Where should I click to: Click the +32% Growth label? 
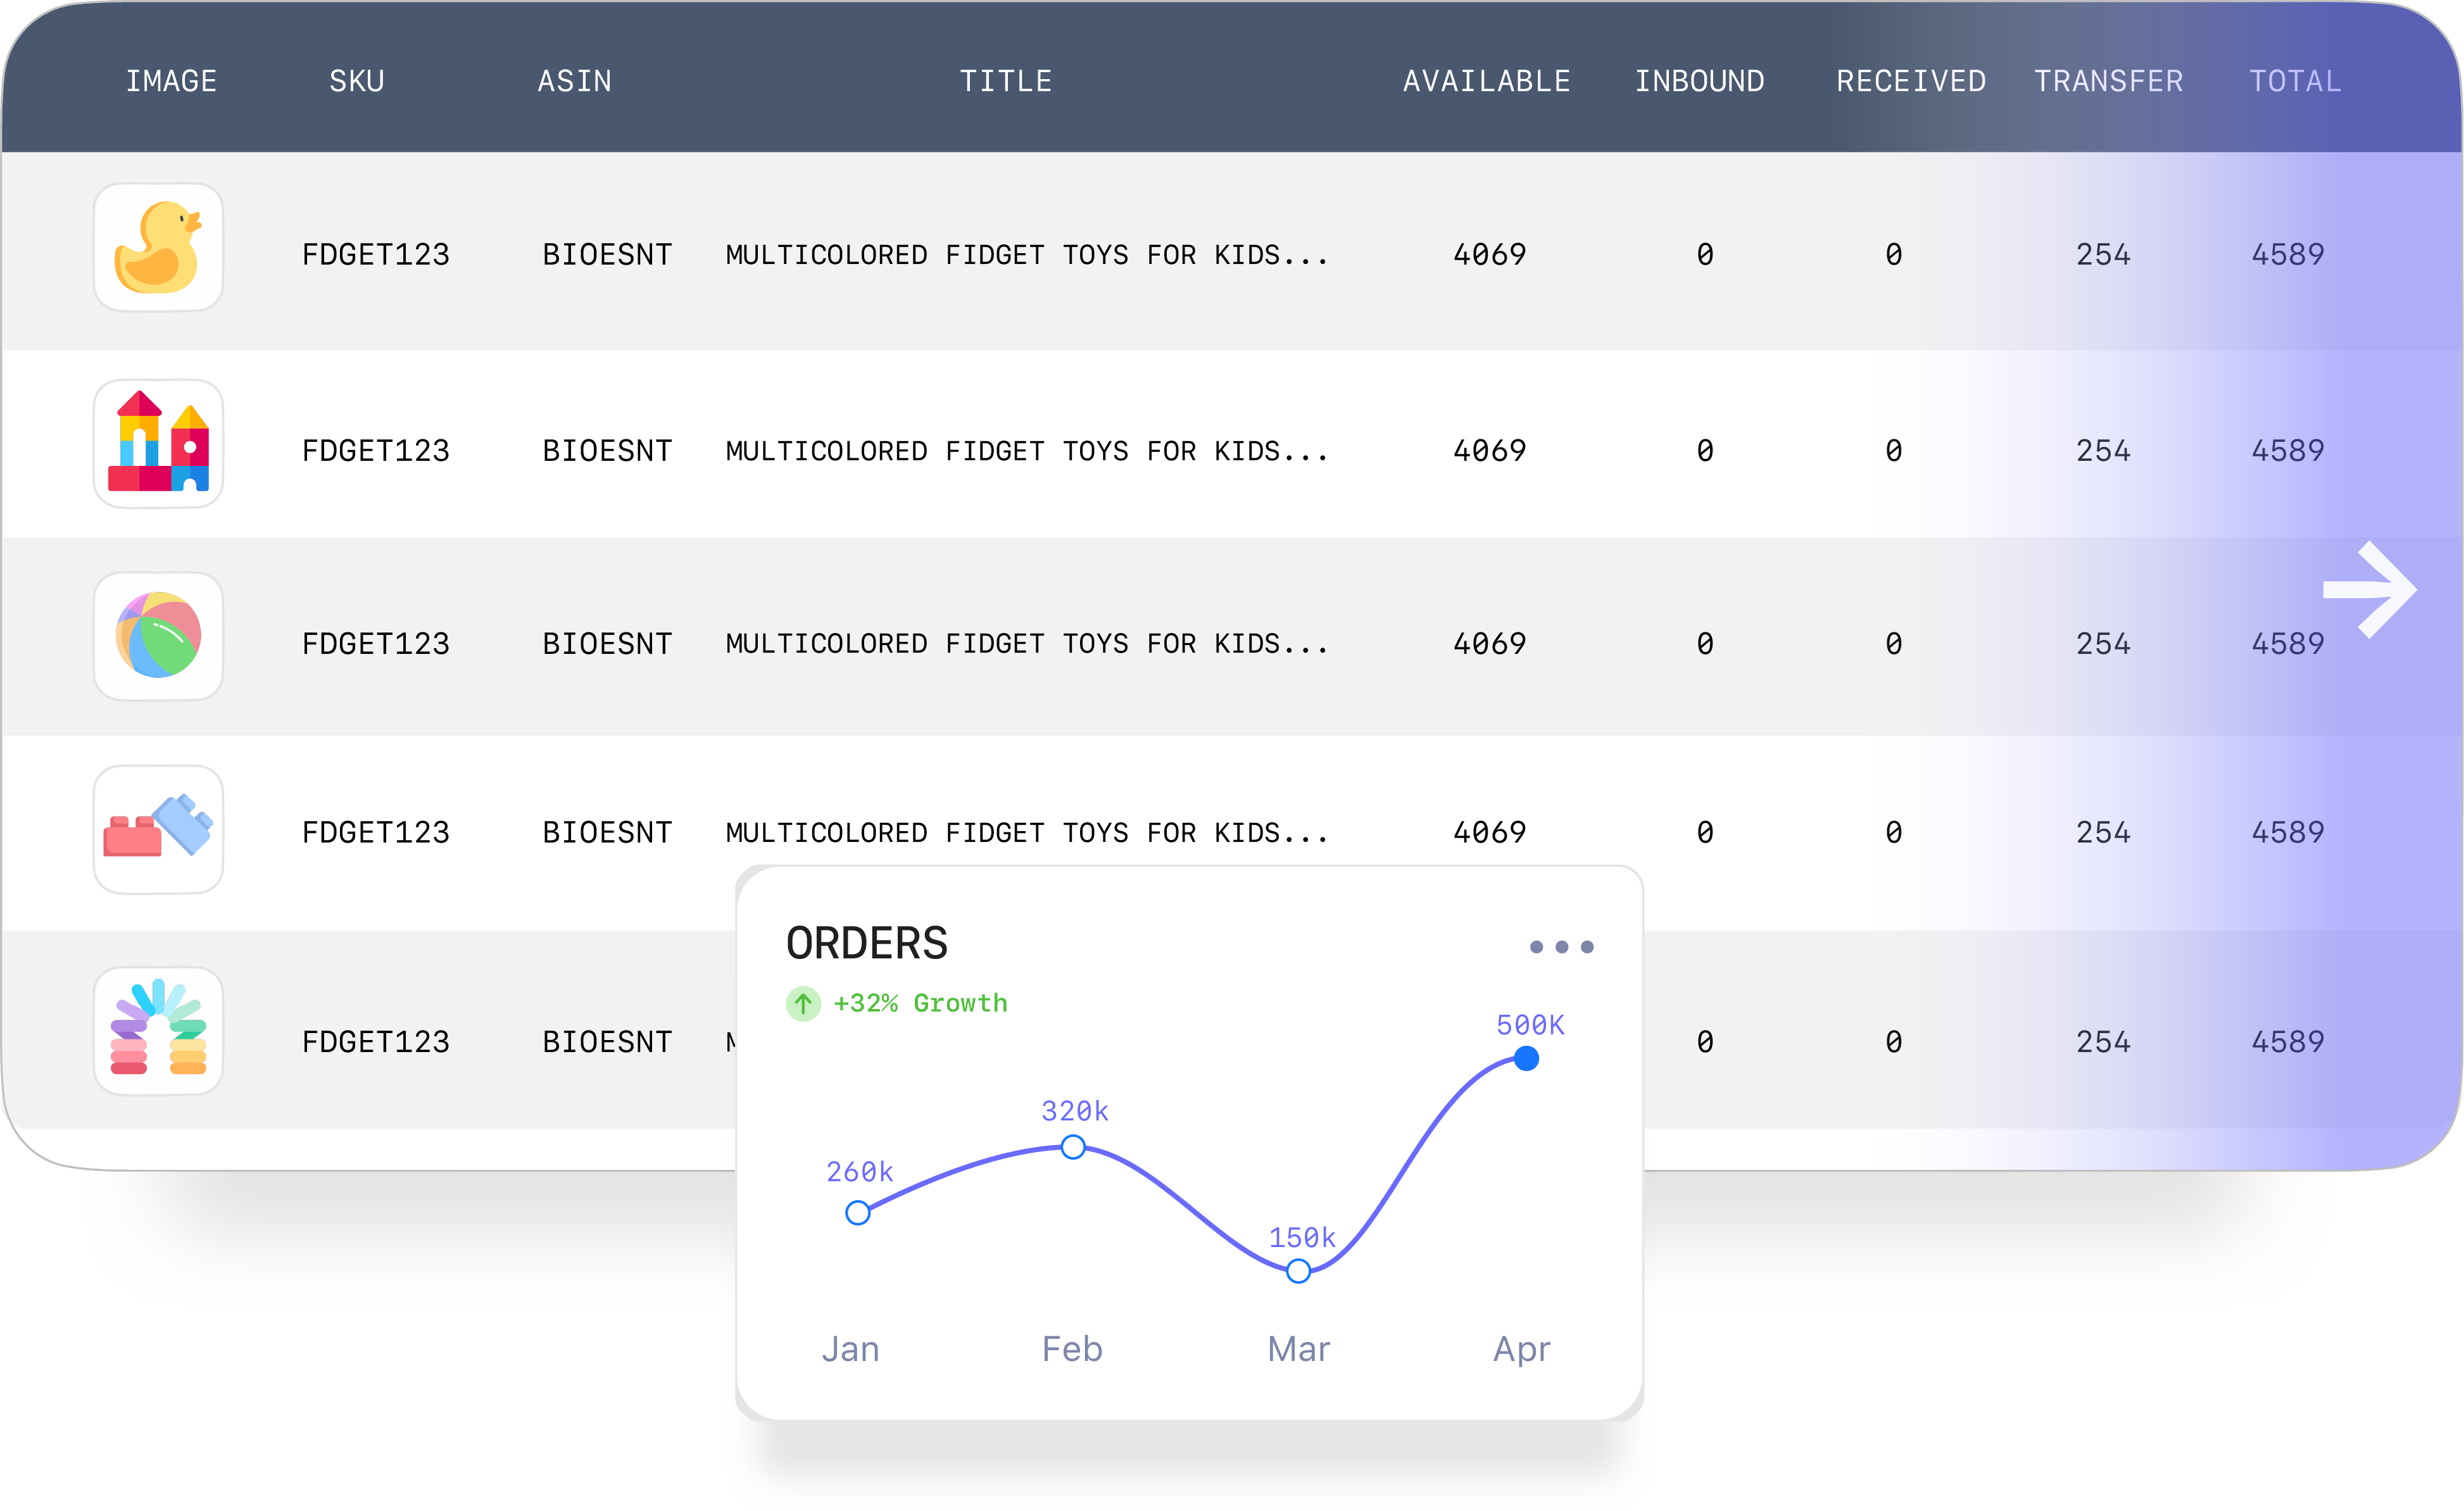coord(920,1003)
